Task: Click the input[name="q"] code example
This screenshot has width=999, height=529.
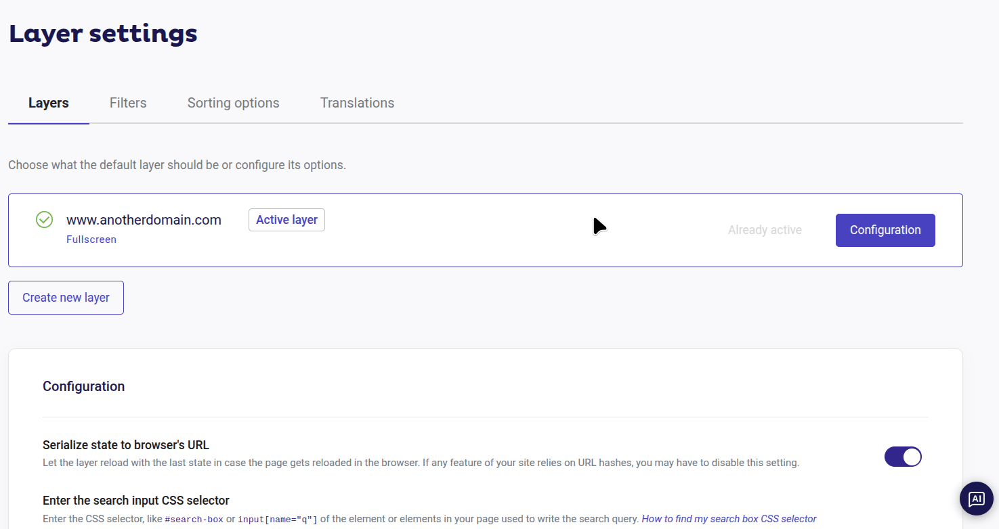Action: 278,520
